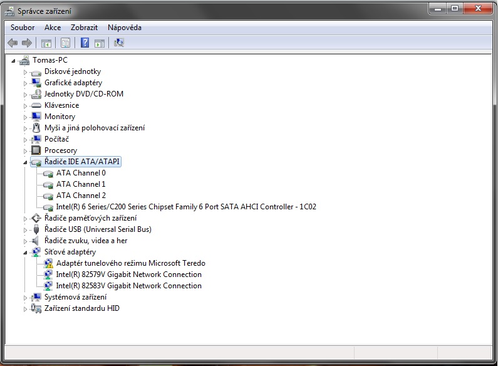Click the Grafické adaptéry icon
Screen dimensions: 498x366
tap(36, 83)
